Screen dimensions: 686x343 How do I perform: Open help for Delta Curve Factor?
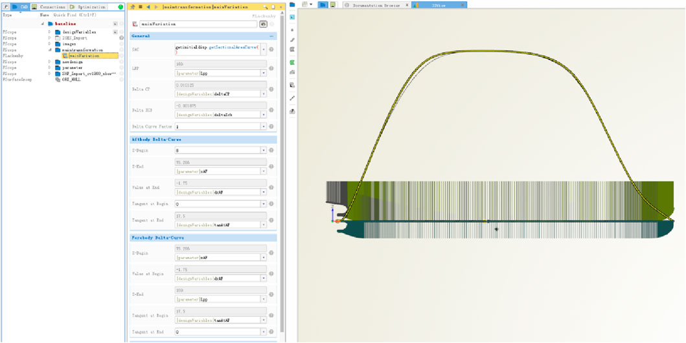271,127
